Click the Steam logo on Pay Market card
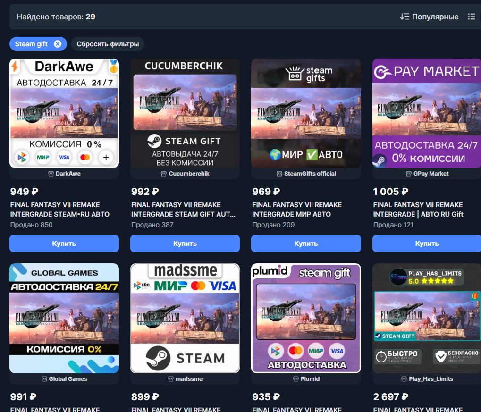 pos(380,160)
